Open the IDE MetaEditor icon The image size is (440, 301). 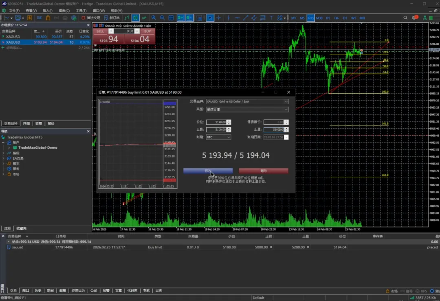pyautogui.click(x=39, y=18)
